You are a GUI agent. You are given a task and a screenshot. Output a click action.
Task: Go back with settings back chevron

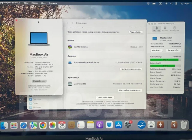point(67,23)
